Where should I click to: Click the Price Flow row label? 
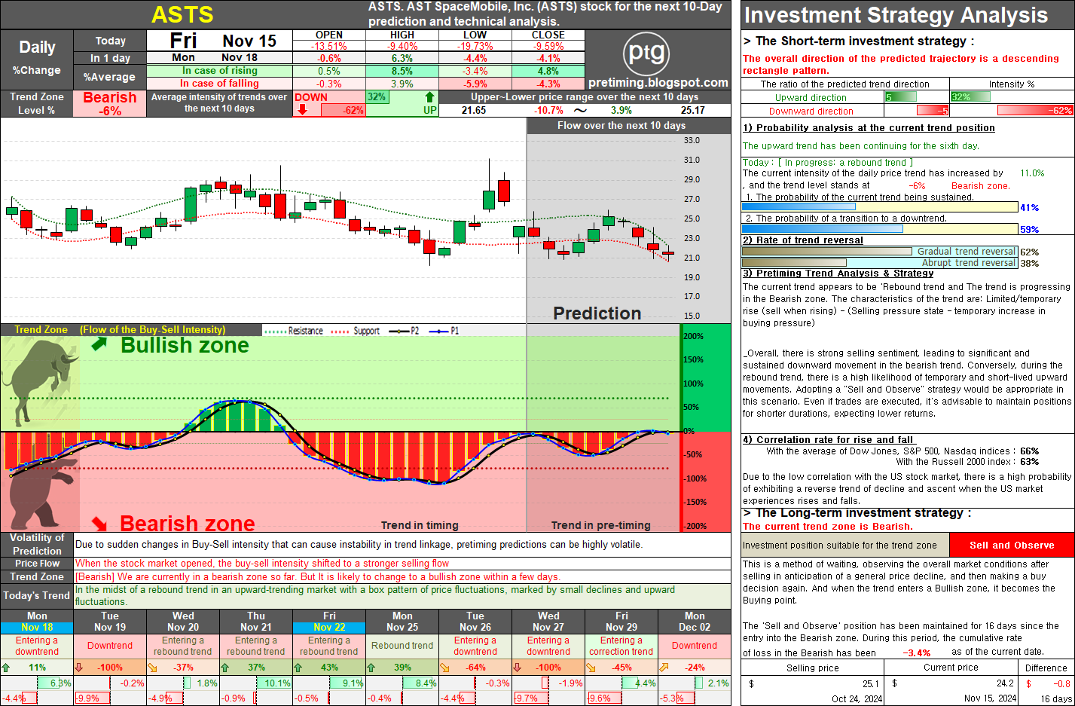point(37,564)
